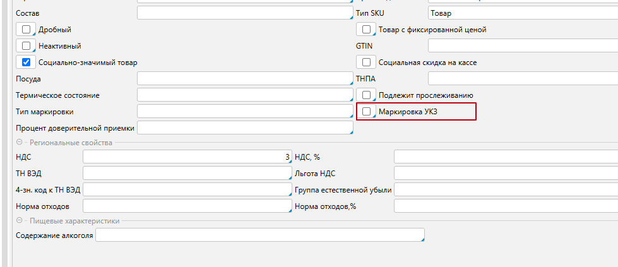Image resolution: width=618 pixels, height=267 pixels.
Task: Tick Социальная скидка на кассе checkbox
Action: (366, 62)
